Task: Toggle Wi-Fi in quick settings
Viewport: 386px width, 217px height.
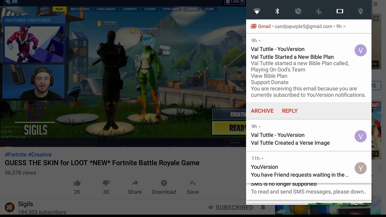Action: [257, 11]
